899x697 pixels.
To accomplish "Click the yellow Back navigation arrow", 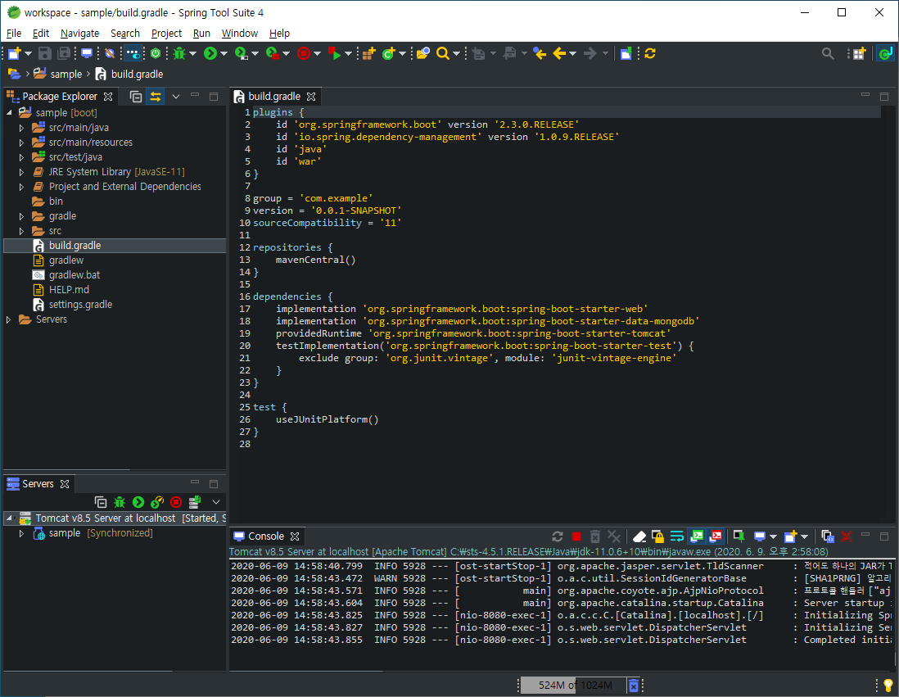I will (x=559, y=53).
